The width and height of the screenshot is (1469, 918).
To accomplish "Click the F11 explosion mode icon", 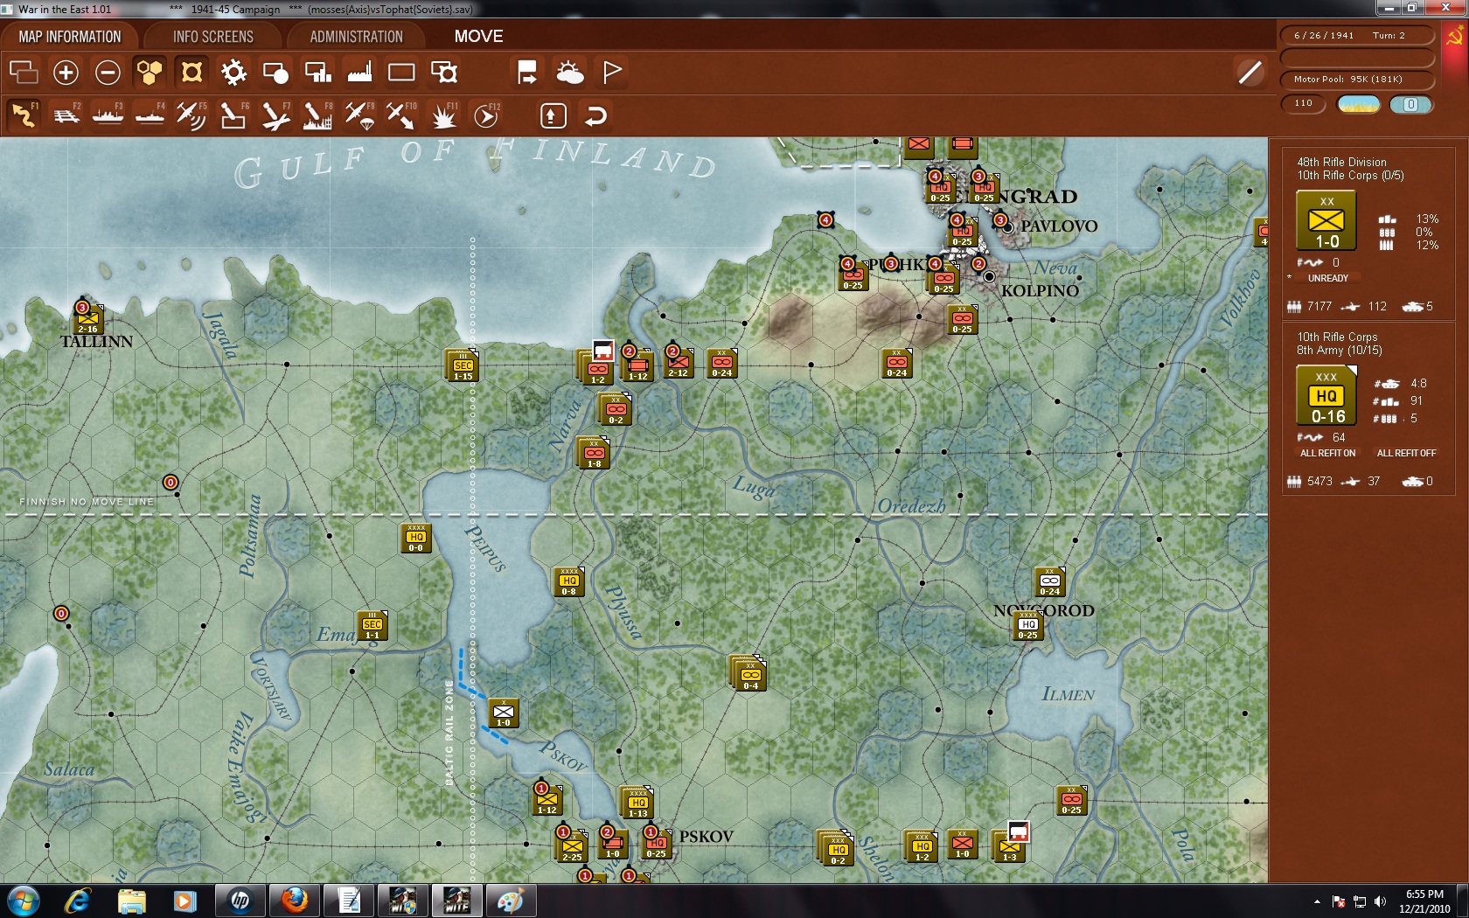I will point(443,115).
